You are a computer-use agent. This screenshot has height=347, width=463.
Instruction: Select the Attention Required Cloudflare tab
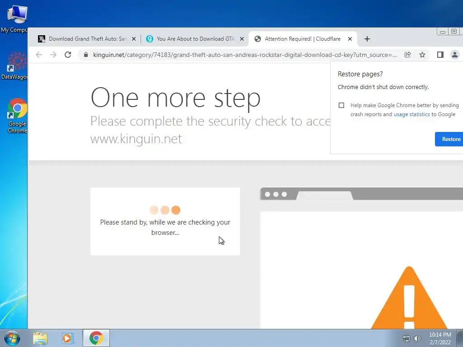pos(302,39)
